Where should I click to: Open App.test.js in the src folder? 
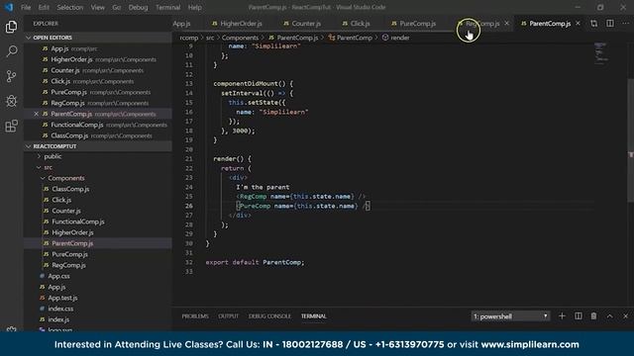62,298
